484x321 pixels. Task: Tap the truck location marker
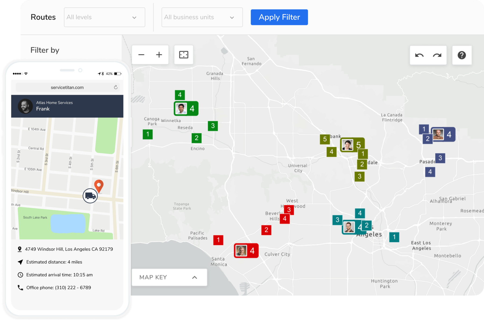(x=90, y=196)
